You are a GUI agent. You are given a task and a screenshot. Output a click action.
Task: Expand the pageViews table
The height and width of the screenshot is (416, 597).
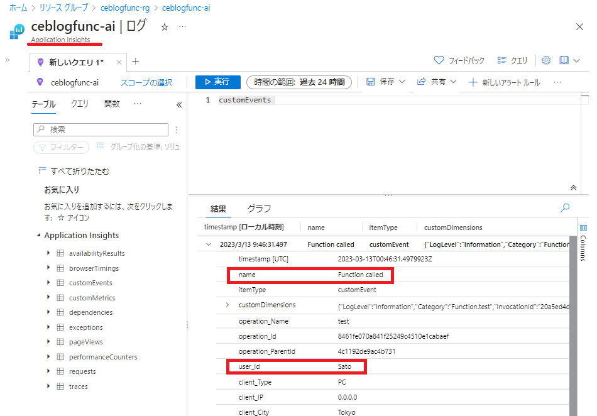[48, 342]
